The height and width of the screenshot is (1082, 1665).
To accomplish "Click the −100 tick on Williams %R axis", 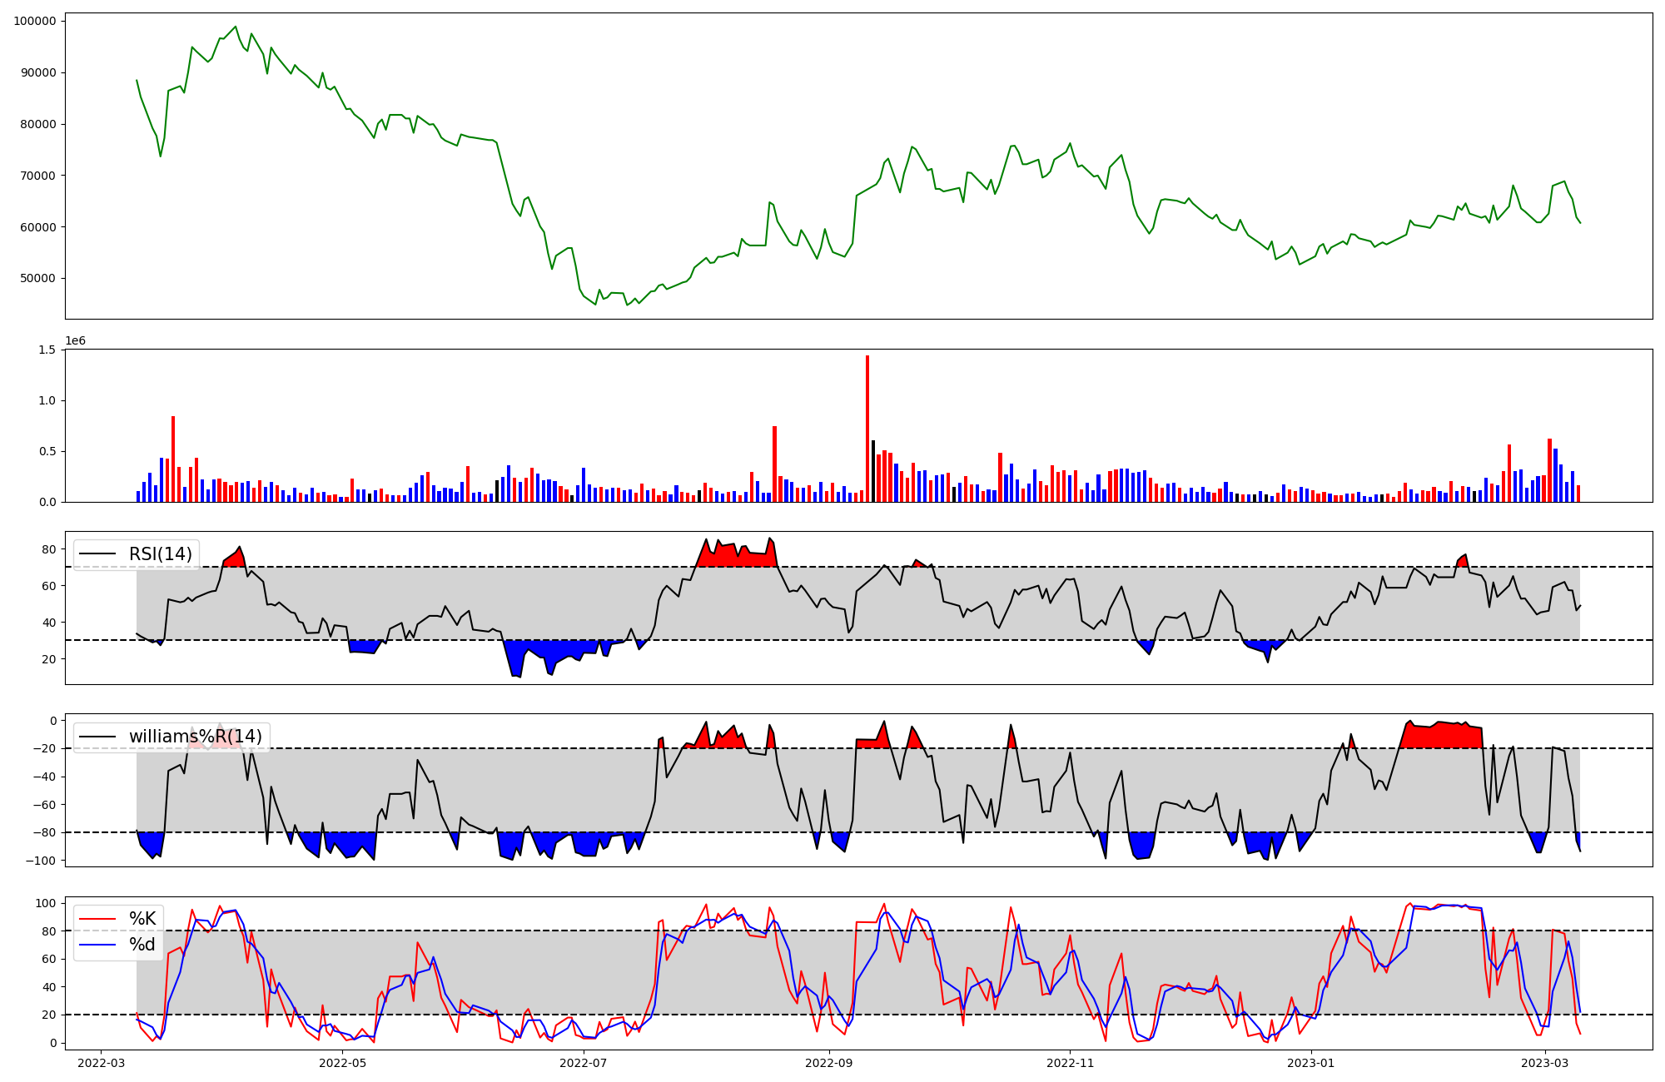I will coord(41,860).
